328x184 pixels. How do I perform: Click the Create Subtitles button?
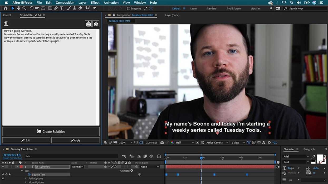tap(51, 131)
